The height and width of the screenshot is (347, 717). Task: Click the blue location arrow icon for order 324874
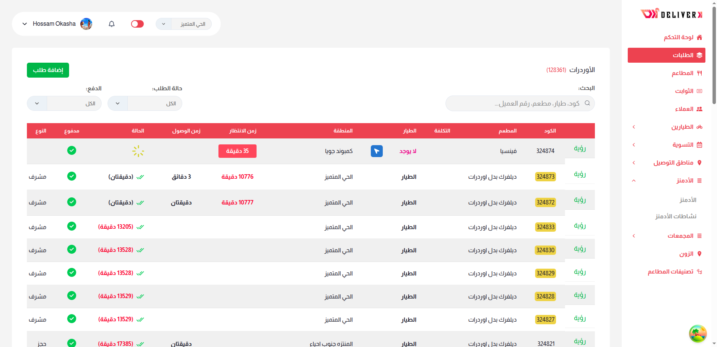pyautogui.click(x=376, y=151)
